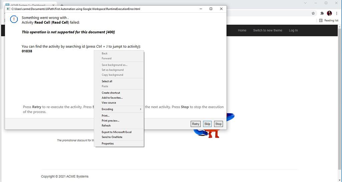This screenshot has width=342, height=182.
Task: Click the blue error exclamation icon
Action: [x=14, y=19]
